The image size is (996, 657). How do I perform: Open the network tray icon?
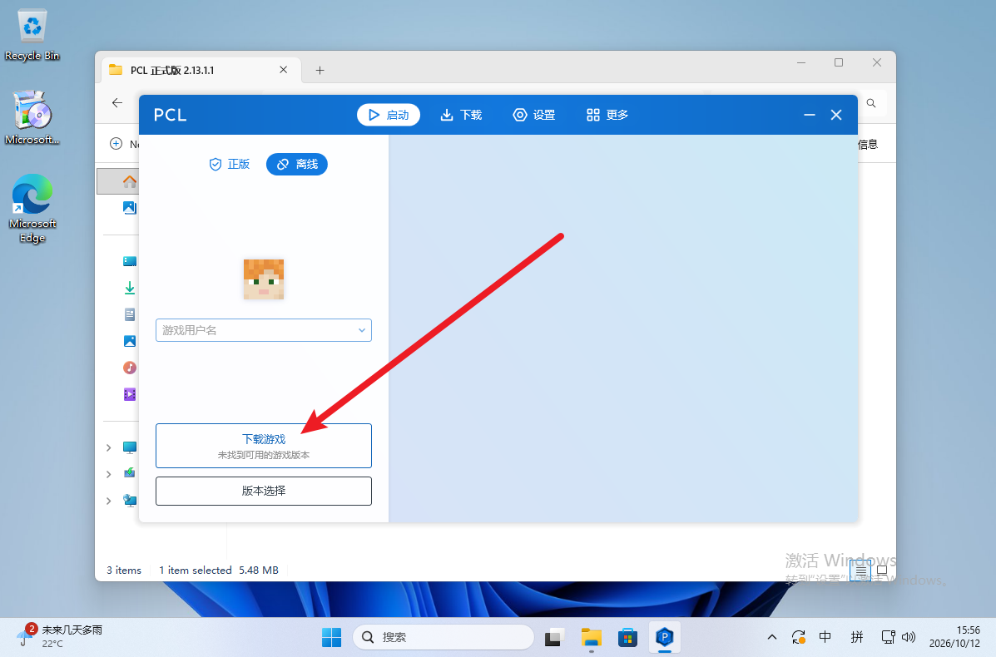point(889,637)
